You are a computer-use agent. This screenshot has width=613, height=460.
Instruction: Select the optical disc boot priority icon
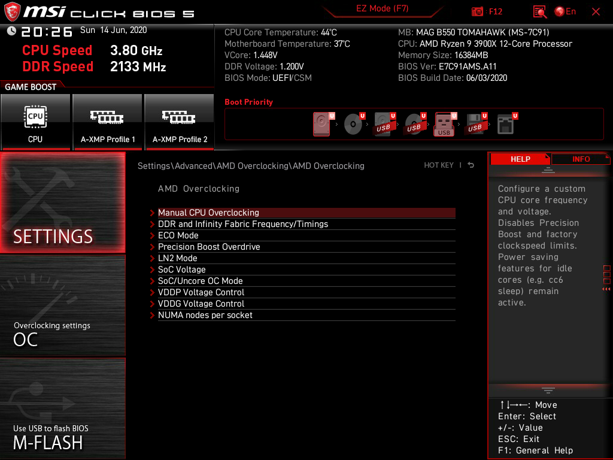(x=353, y=124)
